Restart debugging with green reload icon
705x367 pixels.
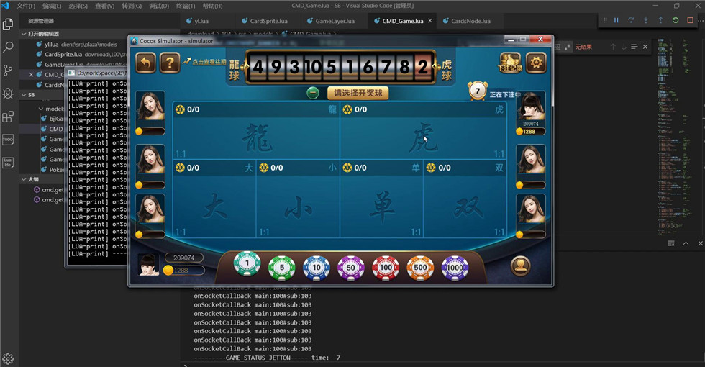675,20
